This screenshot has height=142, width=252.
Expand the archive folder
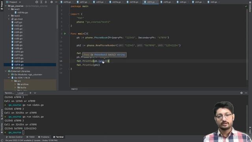point(15,84)
